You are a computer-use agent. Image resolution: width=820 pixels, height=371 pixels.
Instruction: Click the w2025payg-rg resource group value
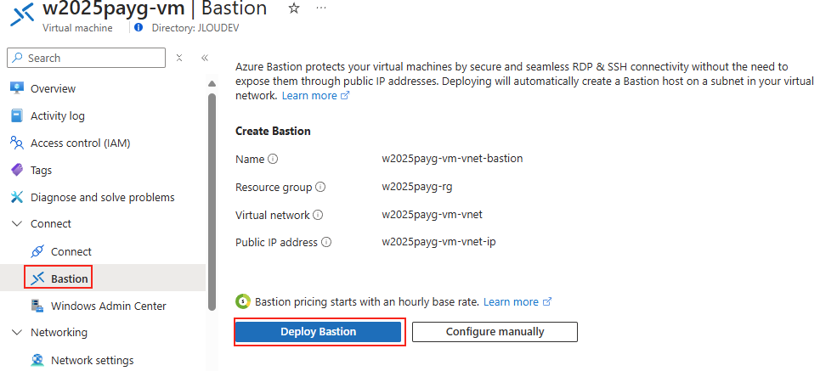coord(417,187)
